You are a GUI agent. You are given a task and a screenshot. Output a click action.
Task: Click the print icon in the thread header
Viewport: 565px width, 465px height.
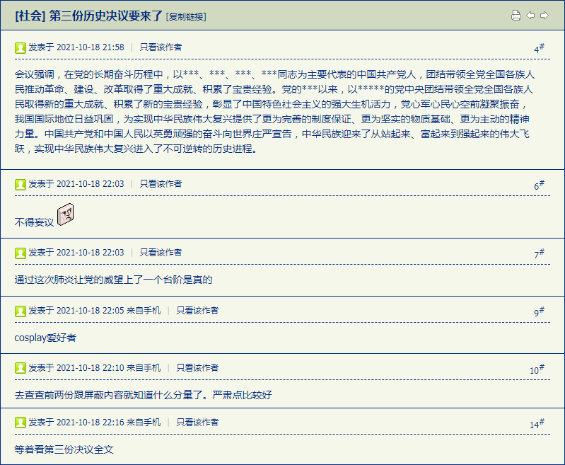(516, 16)
